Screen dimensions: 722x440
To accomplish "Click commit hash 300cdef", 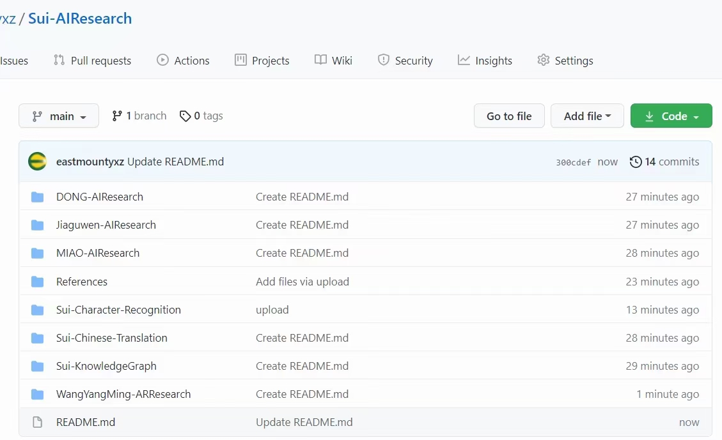I will (x=573, y=162).
